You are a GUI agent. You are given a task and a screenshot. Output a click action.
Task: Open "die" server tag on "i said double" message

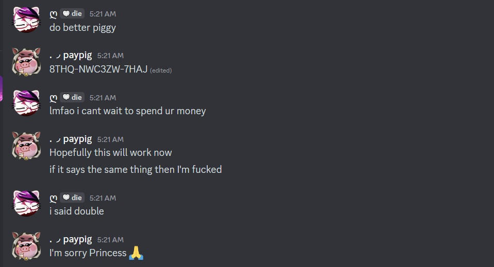pos(72,198)
